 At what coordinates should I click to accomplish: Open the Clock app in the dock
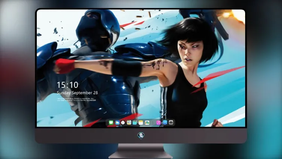pos(123,122)
